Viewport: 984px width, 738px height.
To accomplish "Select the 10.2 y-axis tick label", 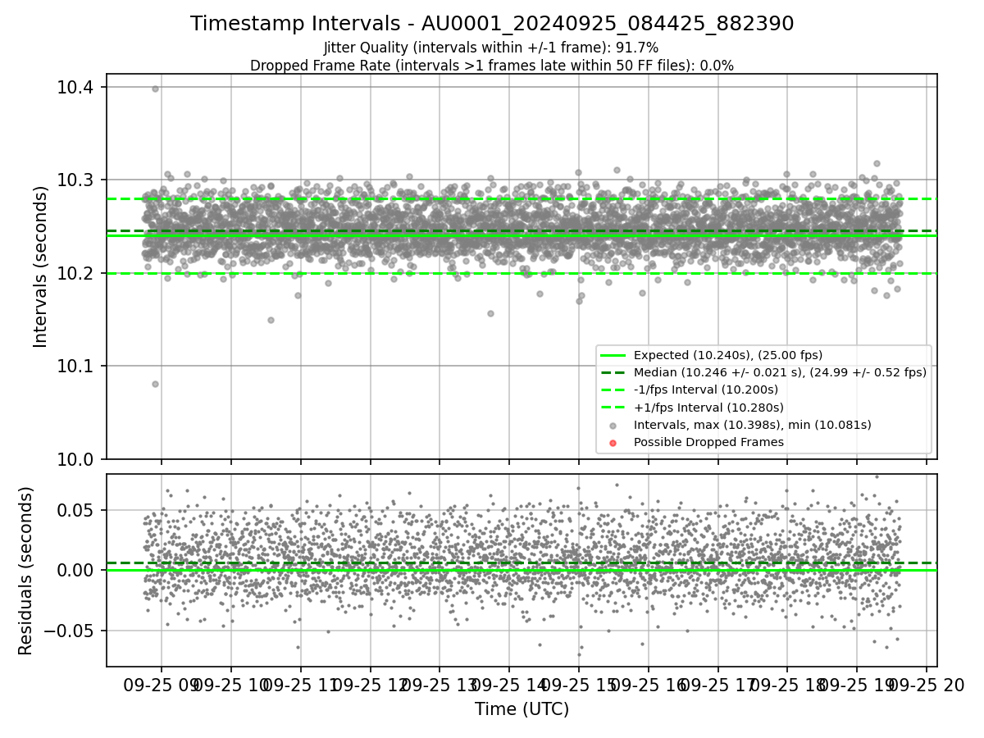I will coord(75,273).
